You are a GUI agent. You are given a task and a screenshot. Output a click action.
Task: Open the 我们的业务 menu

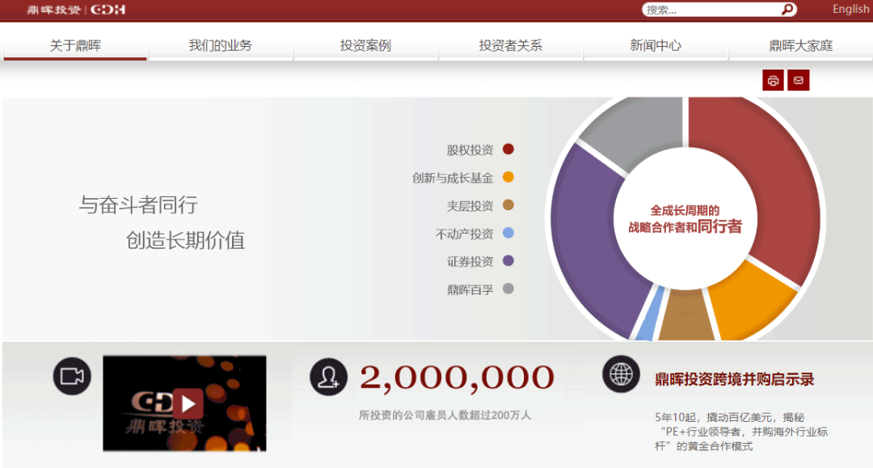pos(220,45)
